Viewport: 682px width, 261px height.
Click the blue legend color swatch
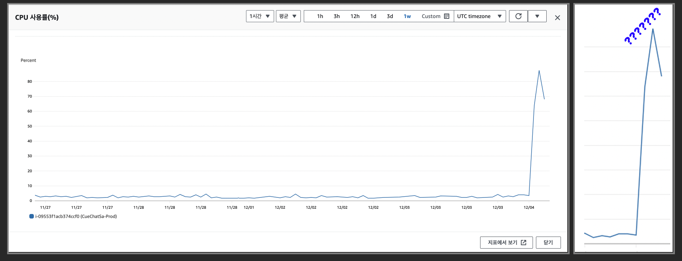[x=32, y=216]
